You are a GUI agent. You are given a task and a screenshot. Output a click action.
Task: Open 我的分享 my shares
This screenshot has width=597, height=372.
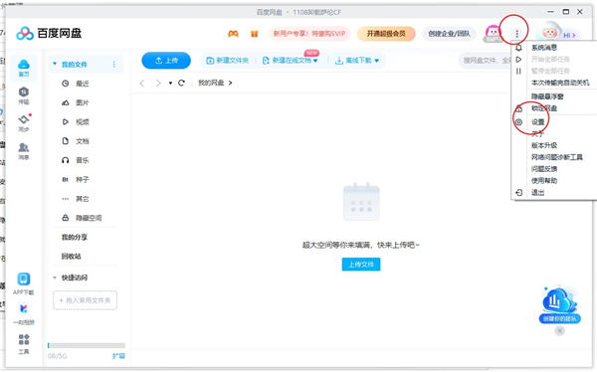[75, 237]
